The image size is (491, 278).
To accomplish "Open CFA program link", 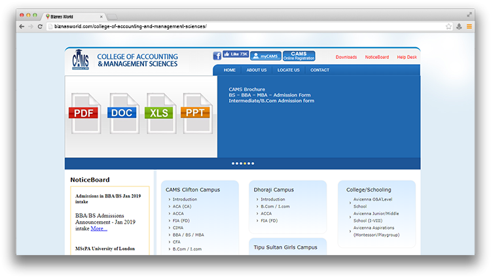I will pyautogui.click(x=177, y=242).
